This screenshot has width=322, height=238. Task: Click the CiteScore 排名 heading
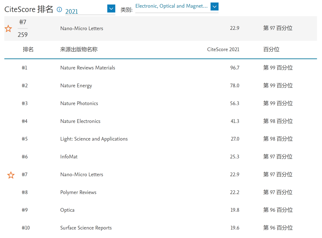coord(29,10)
